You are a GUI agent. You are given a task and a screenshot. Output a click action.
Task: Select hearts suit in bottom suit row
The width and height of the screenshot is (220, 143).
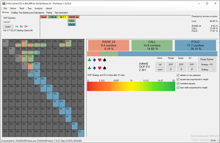pos(100,68)
